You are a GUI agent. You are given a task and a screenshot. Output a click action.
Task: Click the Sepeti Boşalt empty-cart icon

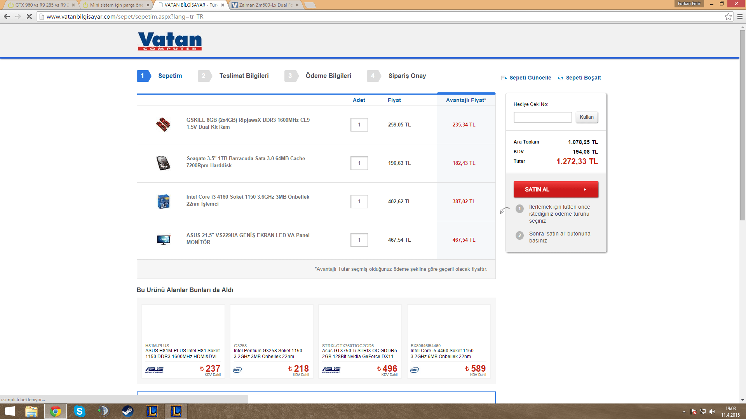(x=560, y=78)
